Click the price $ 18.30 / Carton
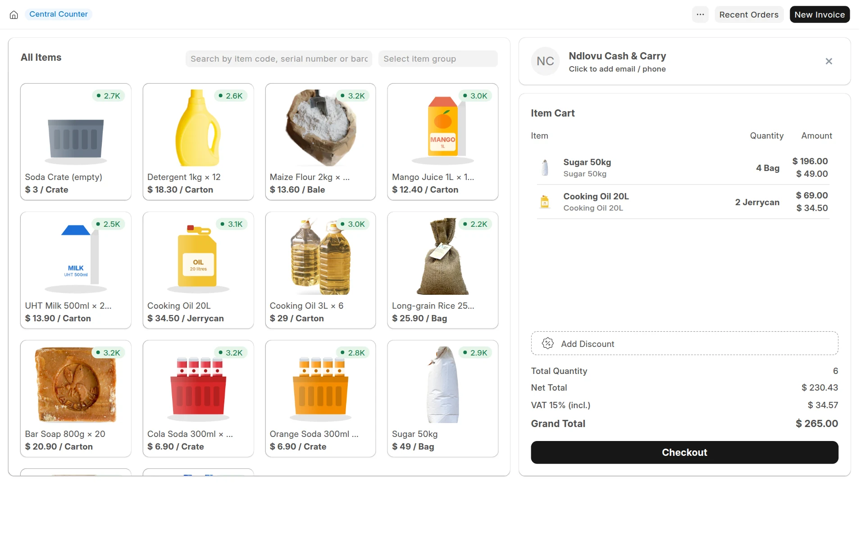 point(180,189)
